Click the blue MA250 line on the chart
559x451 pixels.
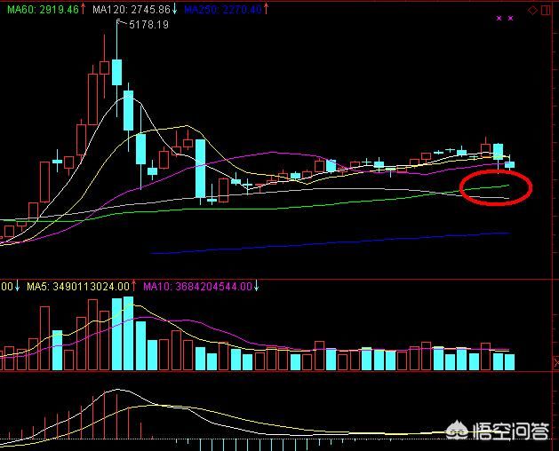355,243
